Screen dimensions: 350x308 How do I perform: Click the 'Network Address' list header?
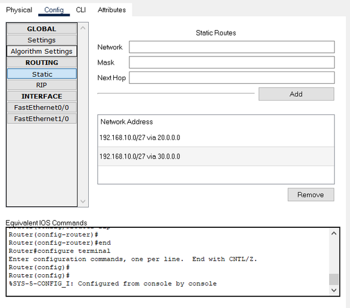point(127,121)
